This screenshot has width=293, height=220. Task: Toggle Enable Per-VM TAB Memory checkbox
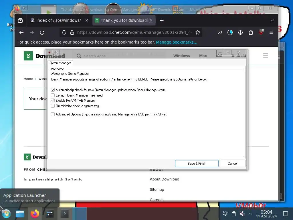[x=53, y=101]
